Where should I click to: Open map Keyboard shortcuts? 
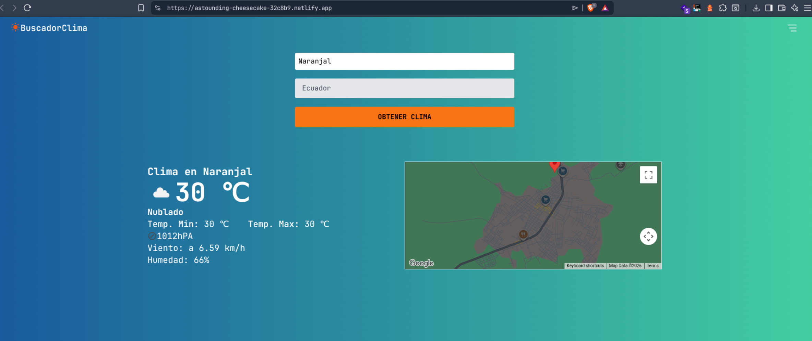click(x=585, y=266)
